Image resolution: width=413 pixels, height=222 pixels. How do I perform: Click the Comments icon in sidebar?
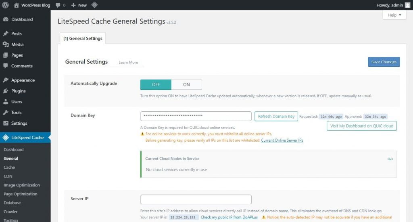pos(6,66)
